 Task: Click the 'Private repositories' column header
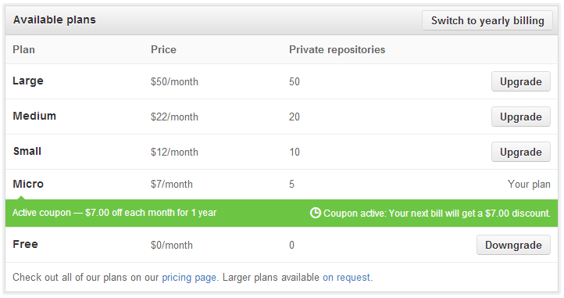(x=337, y=49)
